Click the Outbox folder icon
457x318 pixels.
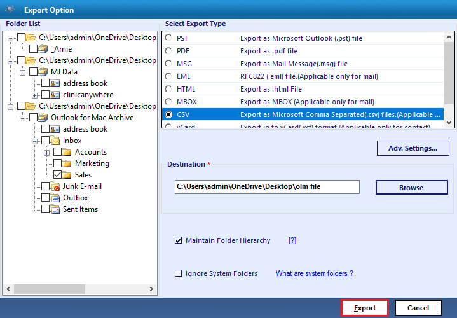(55, 198)
